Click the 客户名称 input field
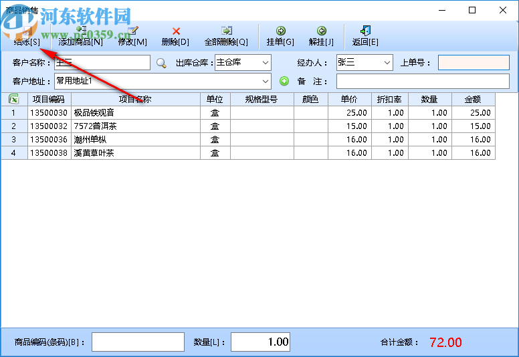The height and width of the screenshot is (357, 519). coord(102,63)
